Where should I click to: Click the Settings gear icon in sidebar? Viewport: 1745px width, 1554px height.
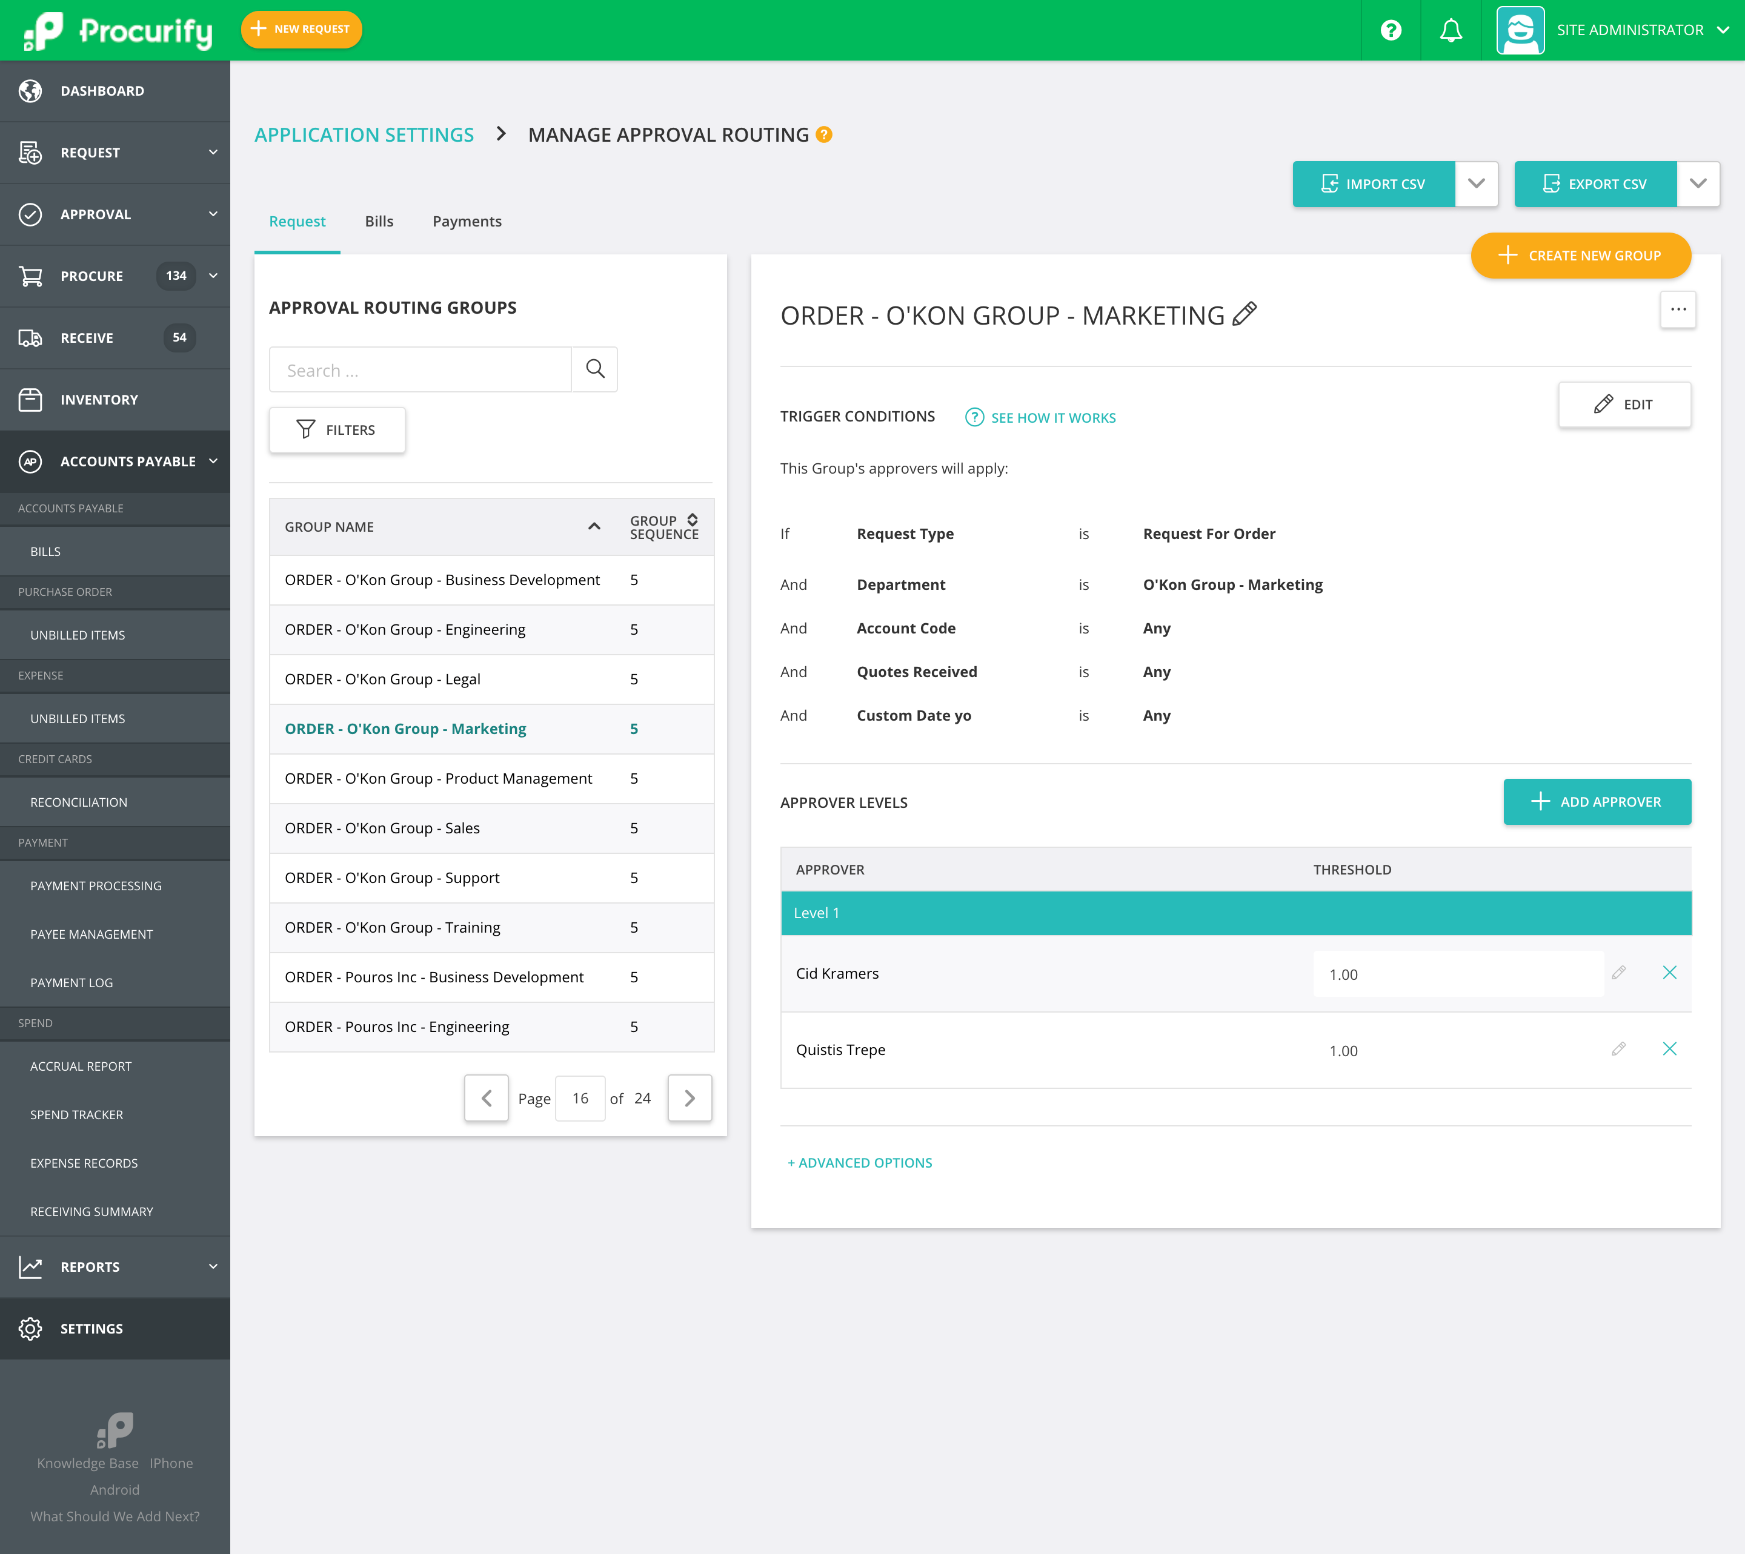[x=31, y=1328]
